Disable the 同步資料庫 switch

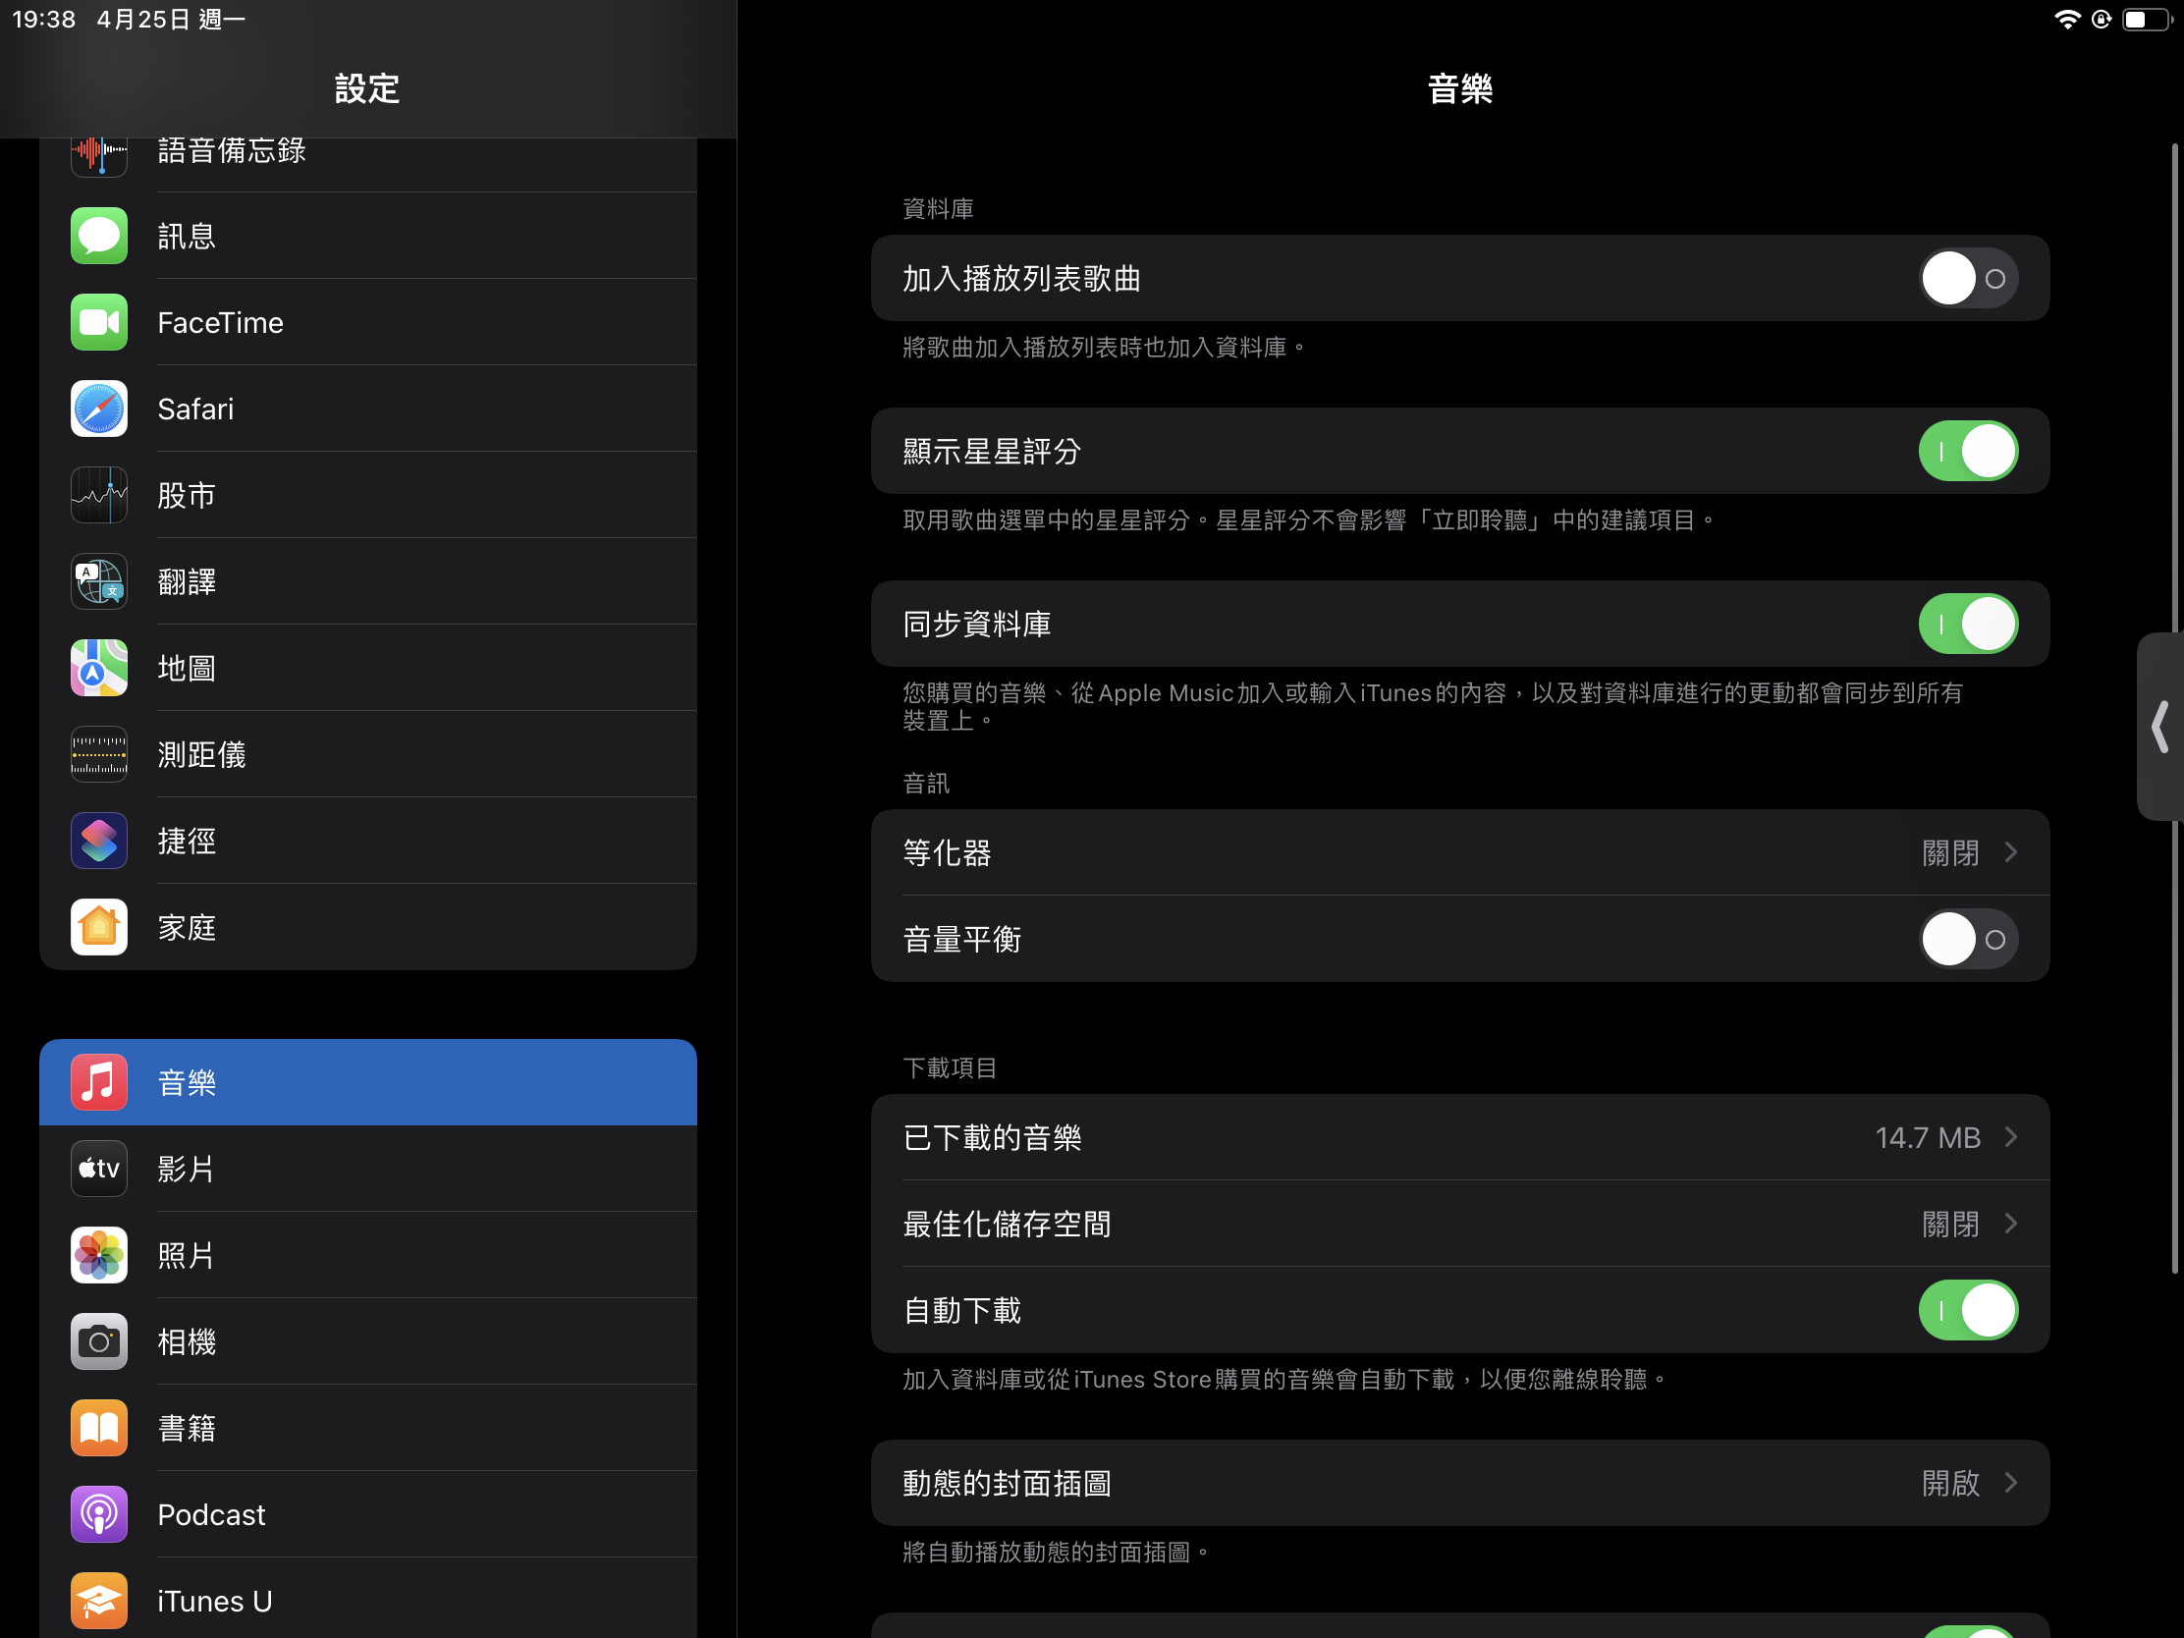pyautogui.click(x=1968, y=624)
